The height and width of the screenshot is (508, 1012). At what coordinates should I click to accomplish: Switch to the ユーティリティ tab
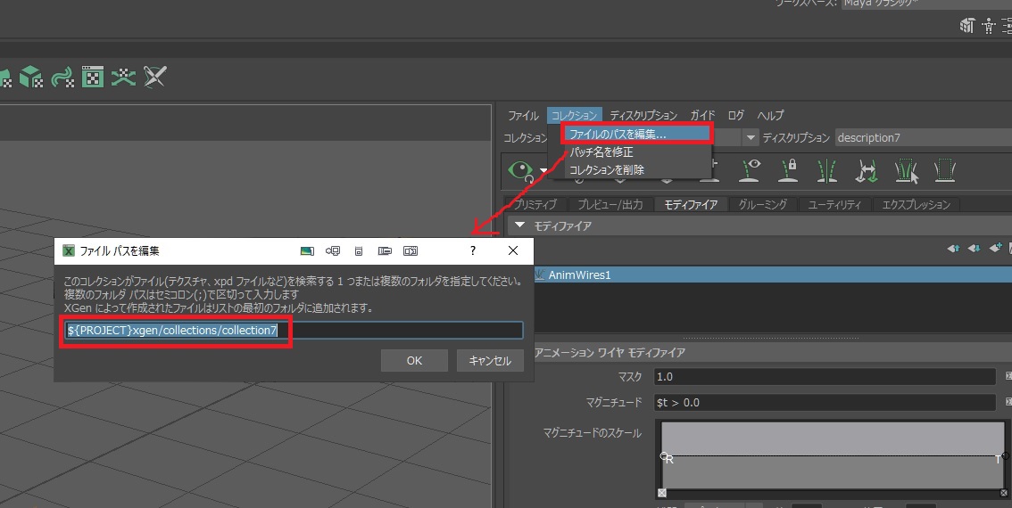[834, 204]
